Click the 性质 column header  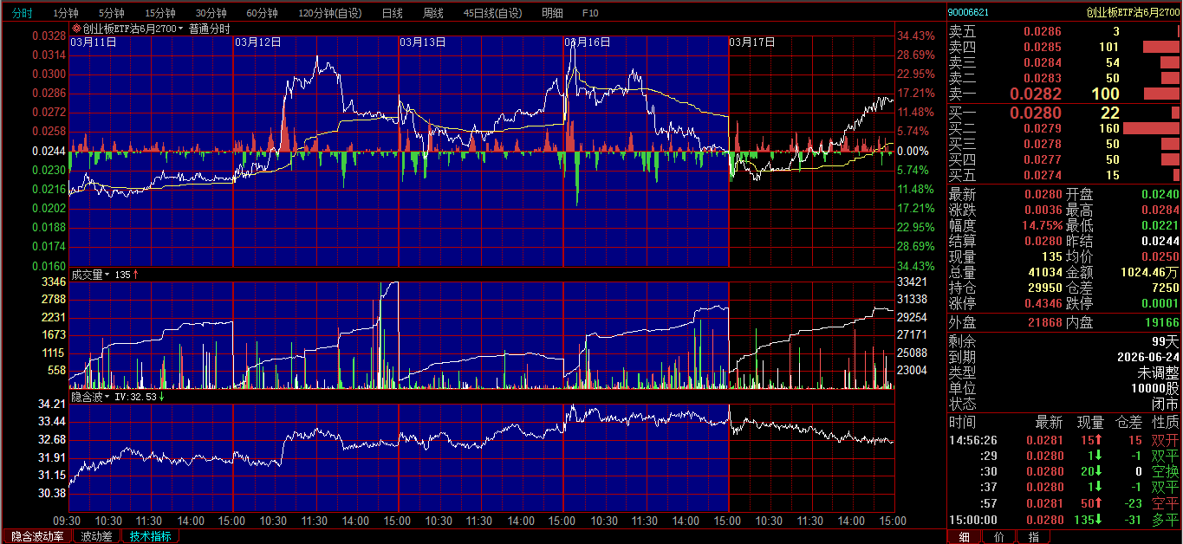pos(1165,423)
